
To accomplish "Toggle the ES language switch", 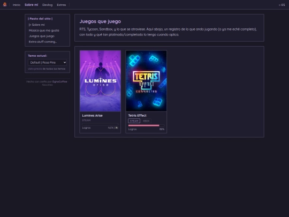I will [282, 5].
